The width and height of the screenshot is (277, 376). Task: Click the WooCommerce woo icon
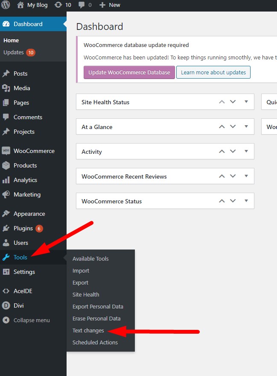coord(6,151)
